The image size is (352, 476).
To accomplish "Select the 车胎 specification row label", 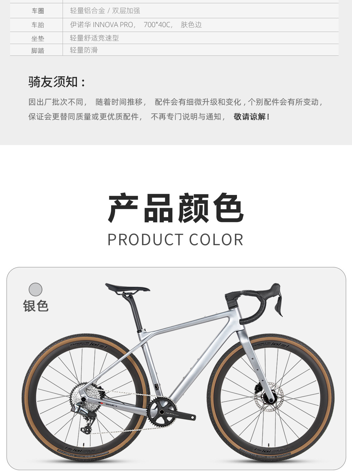I will point(38,25).
